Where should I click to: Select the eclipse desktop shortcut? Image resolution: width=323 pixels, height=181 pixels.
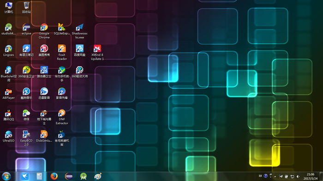click(x=26, y=29)
